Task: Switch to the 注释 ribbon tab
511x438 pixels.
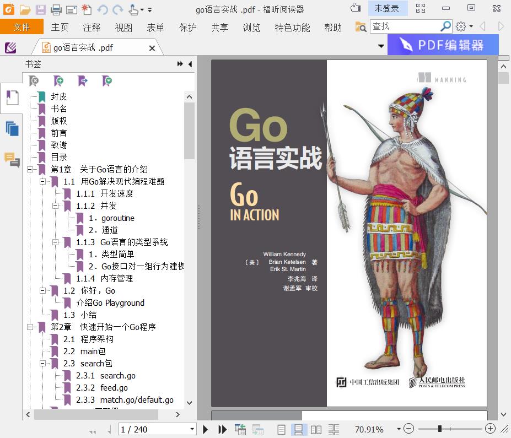Action: tap(92, 27)
